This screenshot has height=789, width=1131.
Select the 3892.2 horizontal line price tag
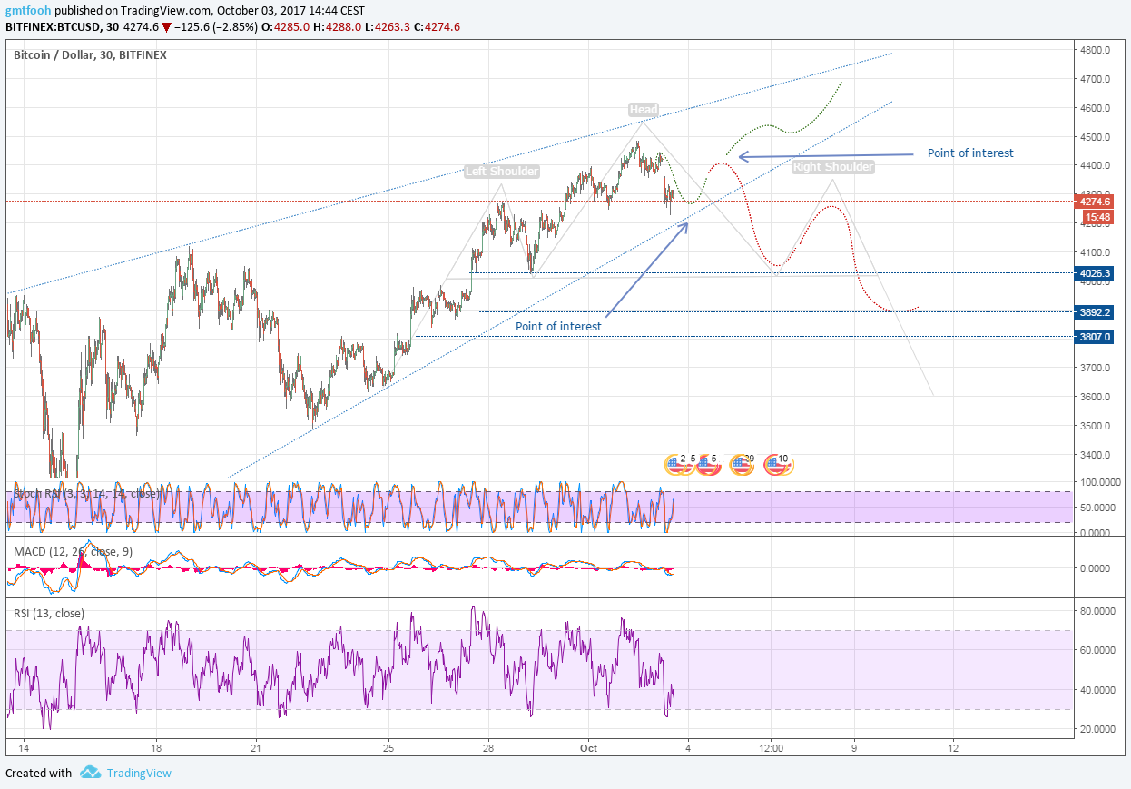(x=1095, y=311)
